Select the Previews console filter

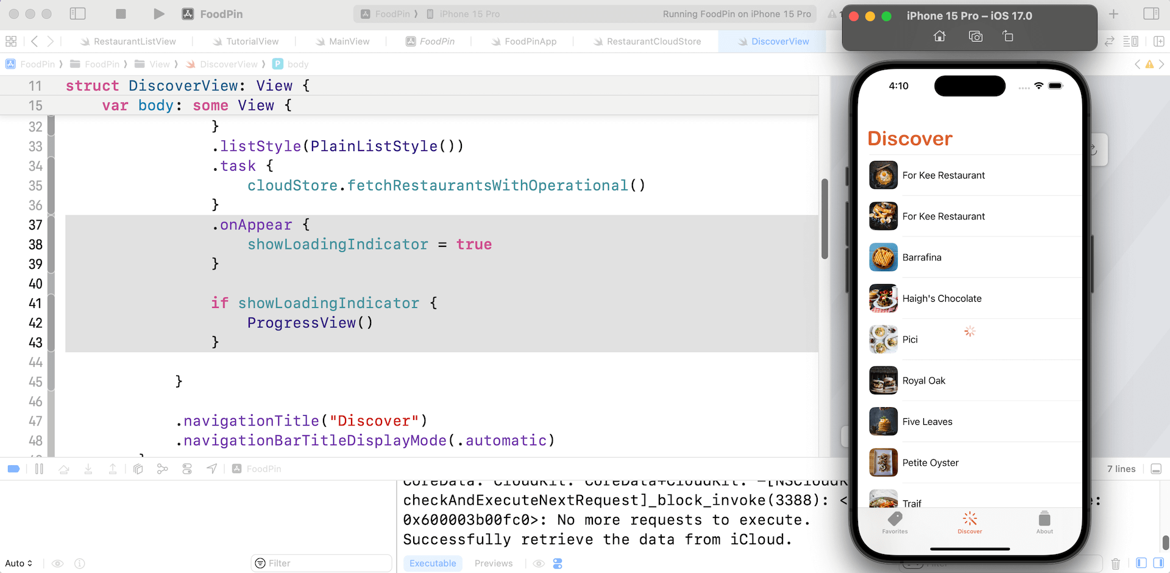493,563
